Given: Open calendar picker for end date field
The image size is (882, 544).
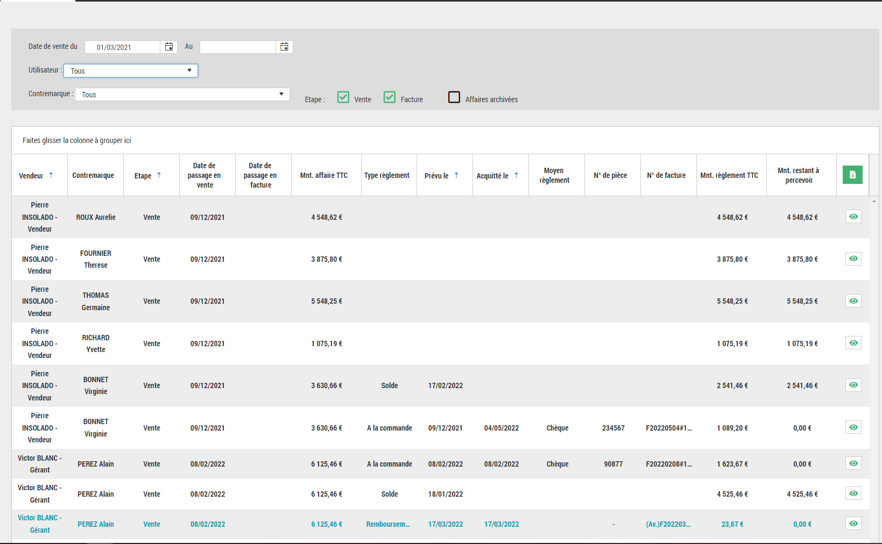Looking at the screenshot, I should pyautogui.click(x=284, y=47).
